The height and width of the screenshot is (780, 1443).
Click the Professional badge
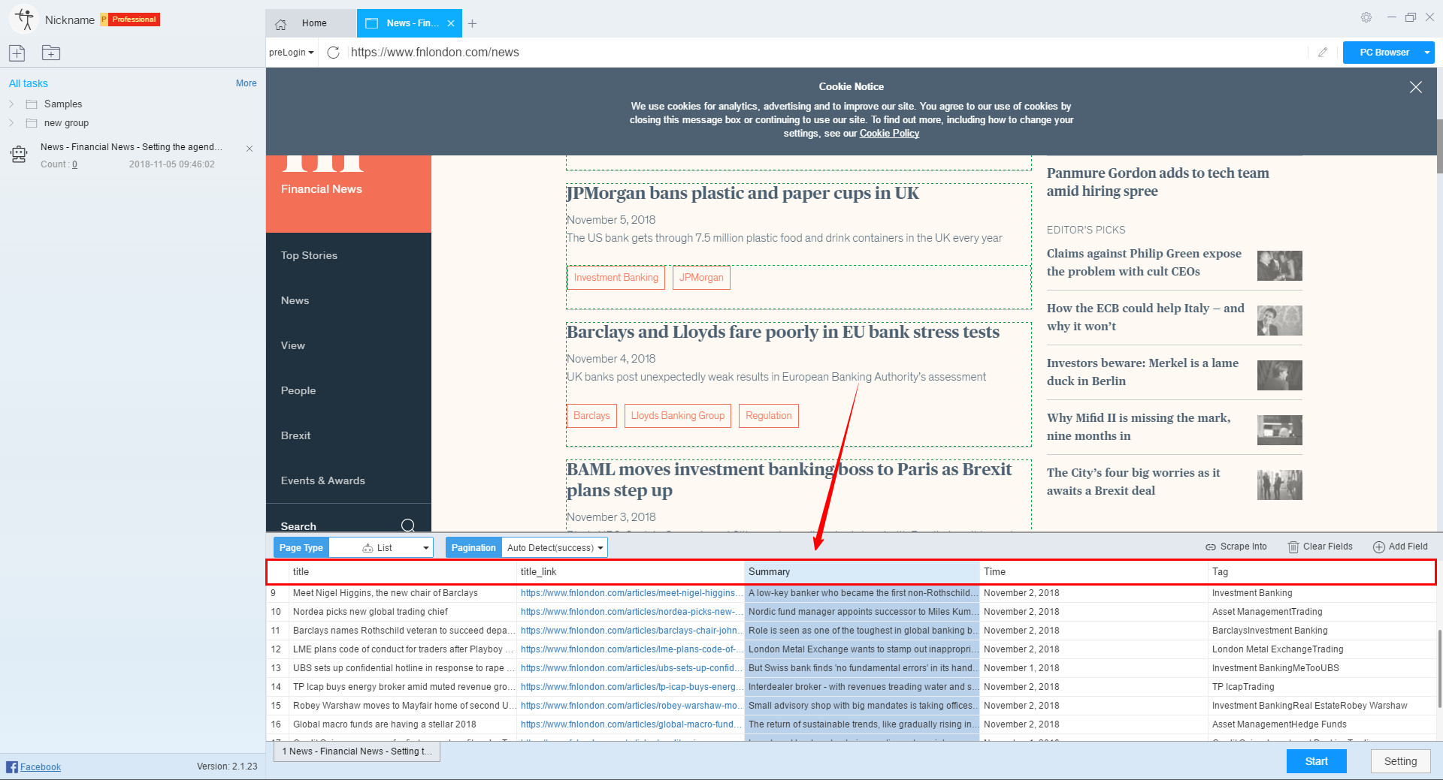[130, 20]
